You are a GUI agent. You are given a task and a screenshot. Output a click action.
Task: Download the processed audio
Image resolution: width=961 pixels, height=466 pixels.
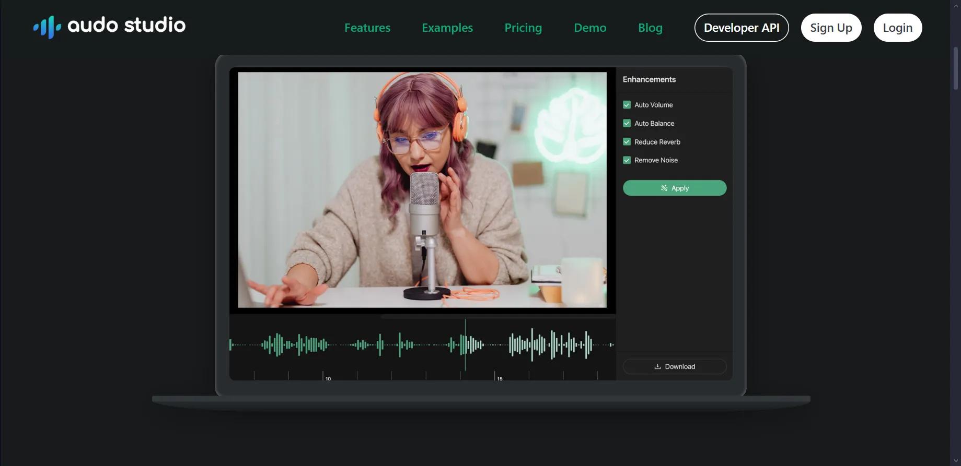pyautogui.click(x=675, y=366)
